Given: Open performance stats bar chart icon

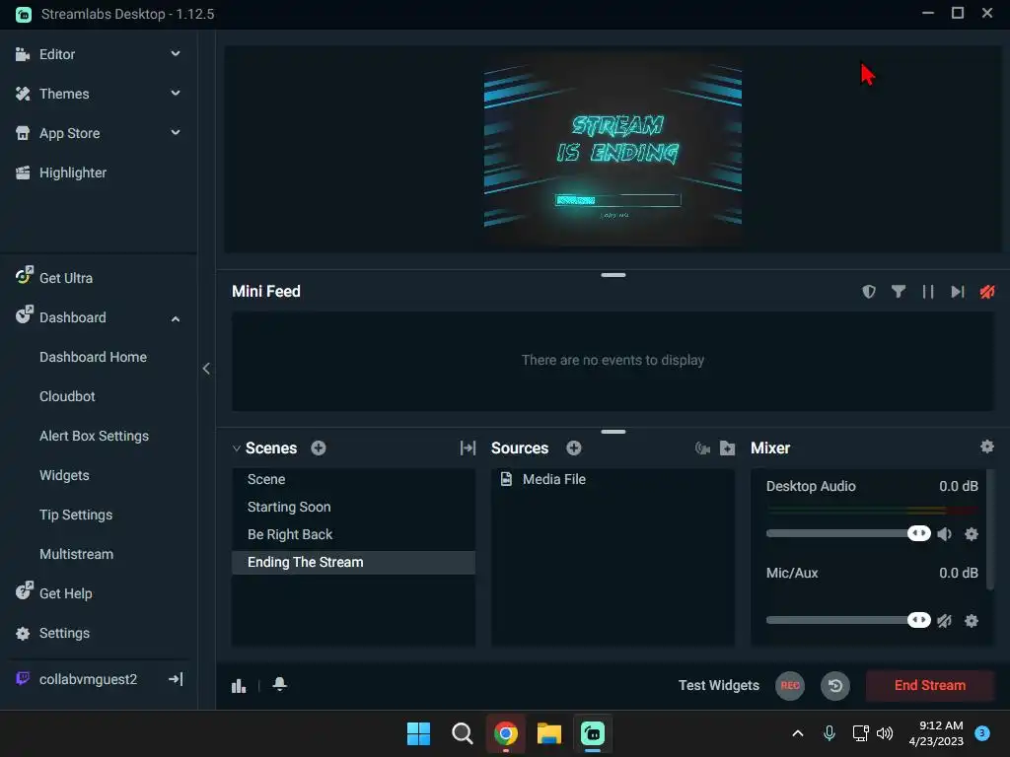Looking at the screenshot, I should click(239, 686).
